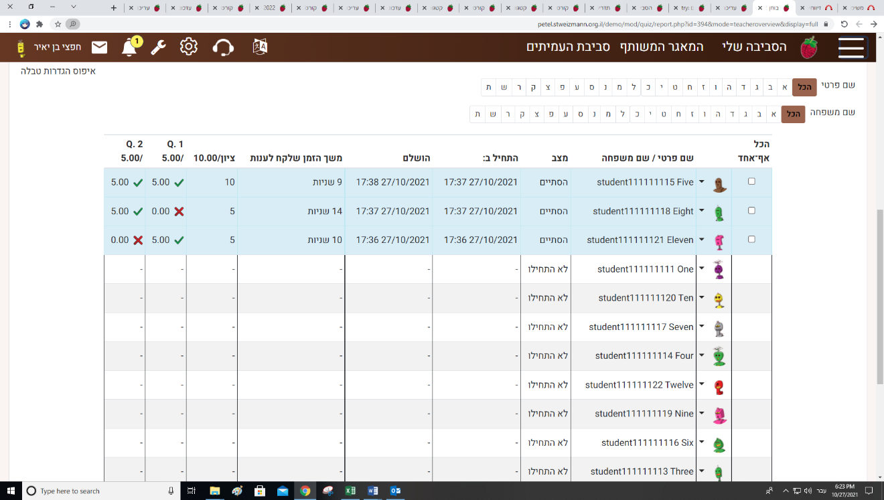Open the settings gear icon
884x500 pixels.
coord(189,48)
